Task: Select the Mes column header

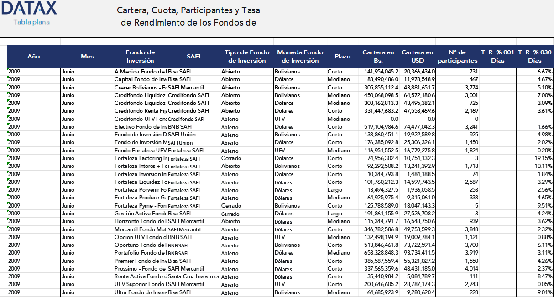Action: pos(87,56)
